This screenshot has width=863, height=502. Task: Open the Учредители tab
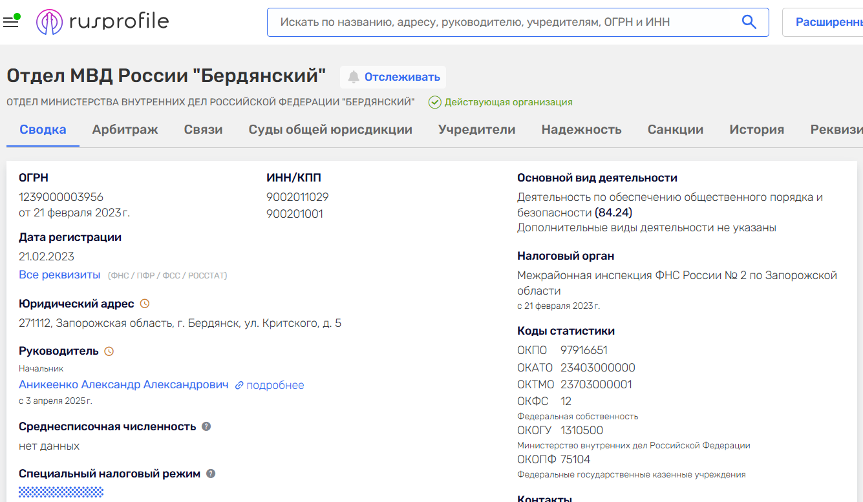[476, 129]
